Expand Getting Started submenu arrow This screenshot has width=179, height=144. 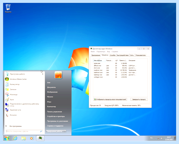point(43,74)
